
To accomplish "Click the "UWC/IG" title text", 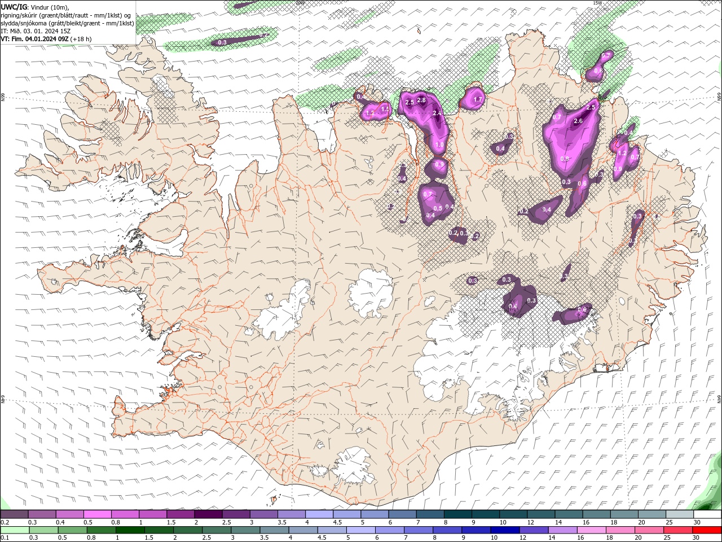I will pos(14,6).
